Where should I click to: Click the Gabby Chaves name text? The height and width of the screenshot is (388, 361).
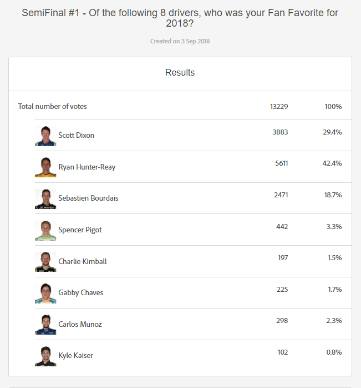pos(80,293)
